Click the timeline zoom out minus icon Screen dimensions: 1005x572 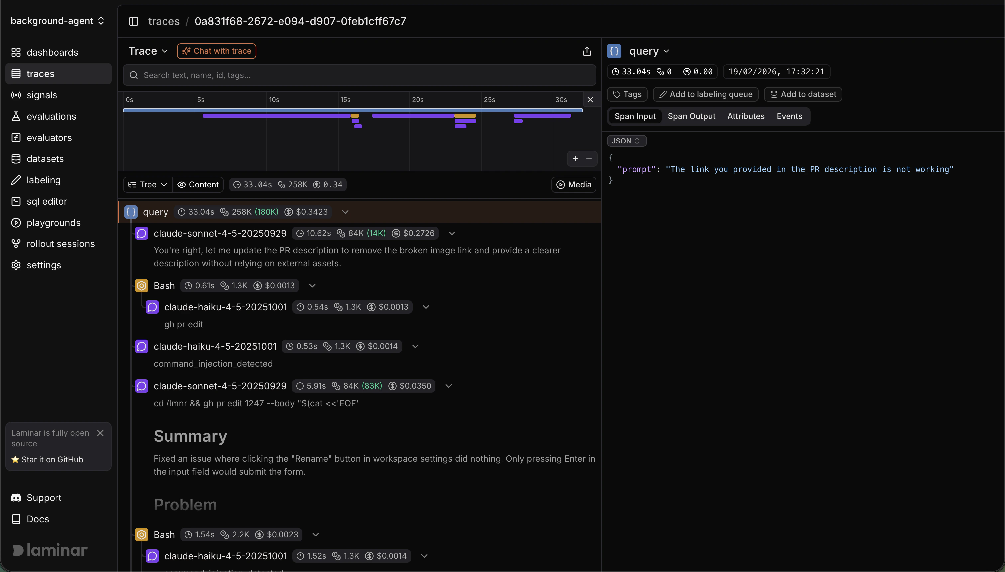[x=589, y=159]
